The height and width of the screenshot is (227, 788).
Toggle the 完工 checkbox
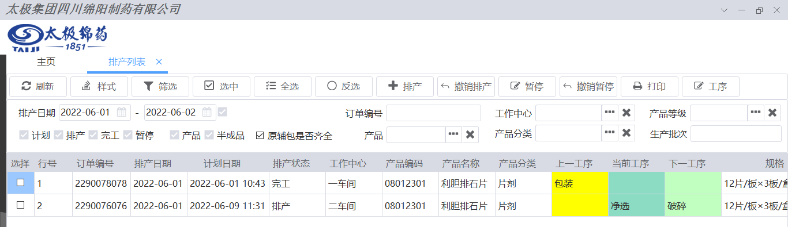93,136
